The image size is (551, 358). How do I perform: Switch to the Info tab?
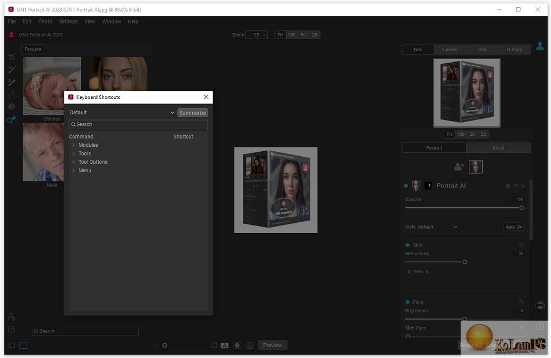pos(482,49)
